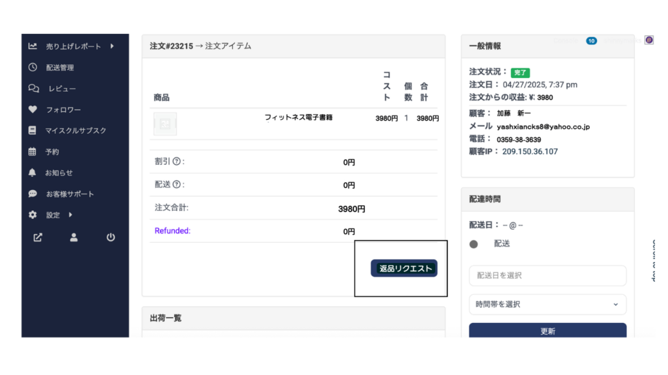Open external link icon in sidebar
668x375 pixels.
(38, 237)
